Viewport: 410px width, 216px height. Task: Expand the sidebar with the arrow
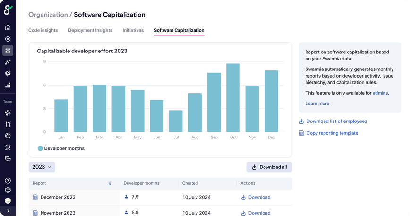pos(8,211)
